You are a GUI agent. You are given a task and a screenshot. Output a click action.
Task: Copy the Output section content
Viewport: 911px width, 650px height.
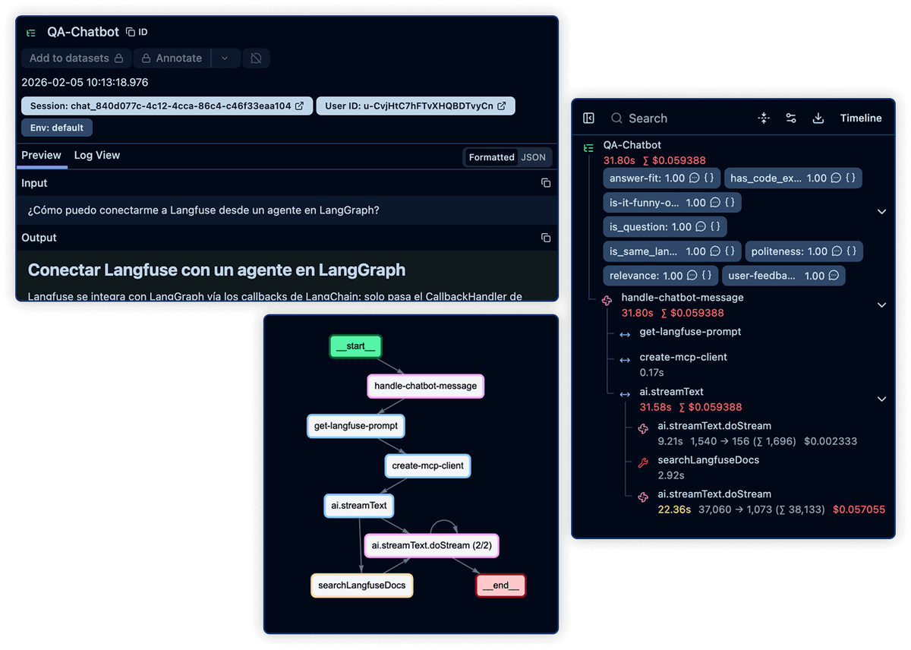pos(545,238)
